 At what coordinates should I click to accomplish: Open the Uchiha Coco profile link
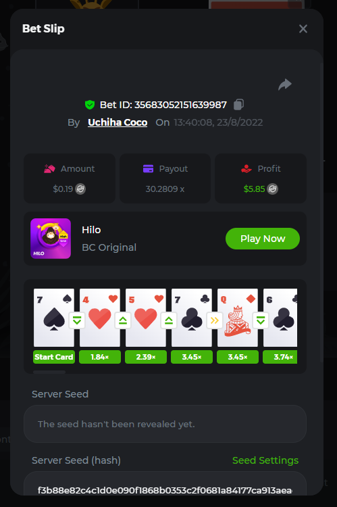tap(118, 122)
